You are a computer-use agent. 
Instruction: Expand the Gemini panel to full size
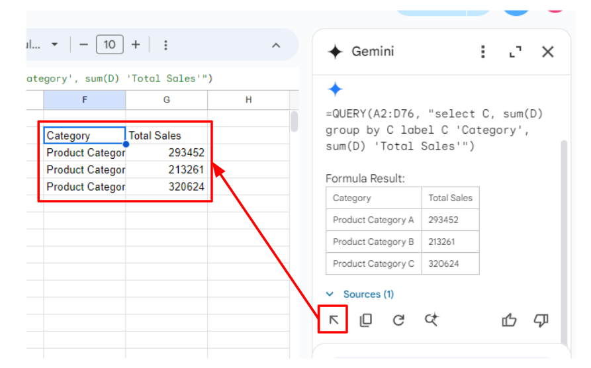(516, 52)
